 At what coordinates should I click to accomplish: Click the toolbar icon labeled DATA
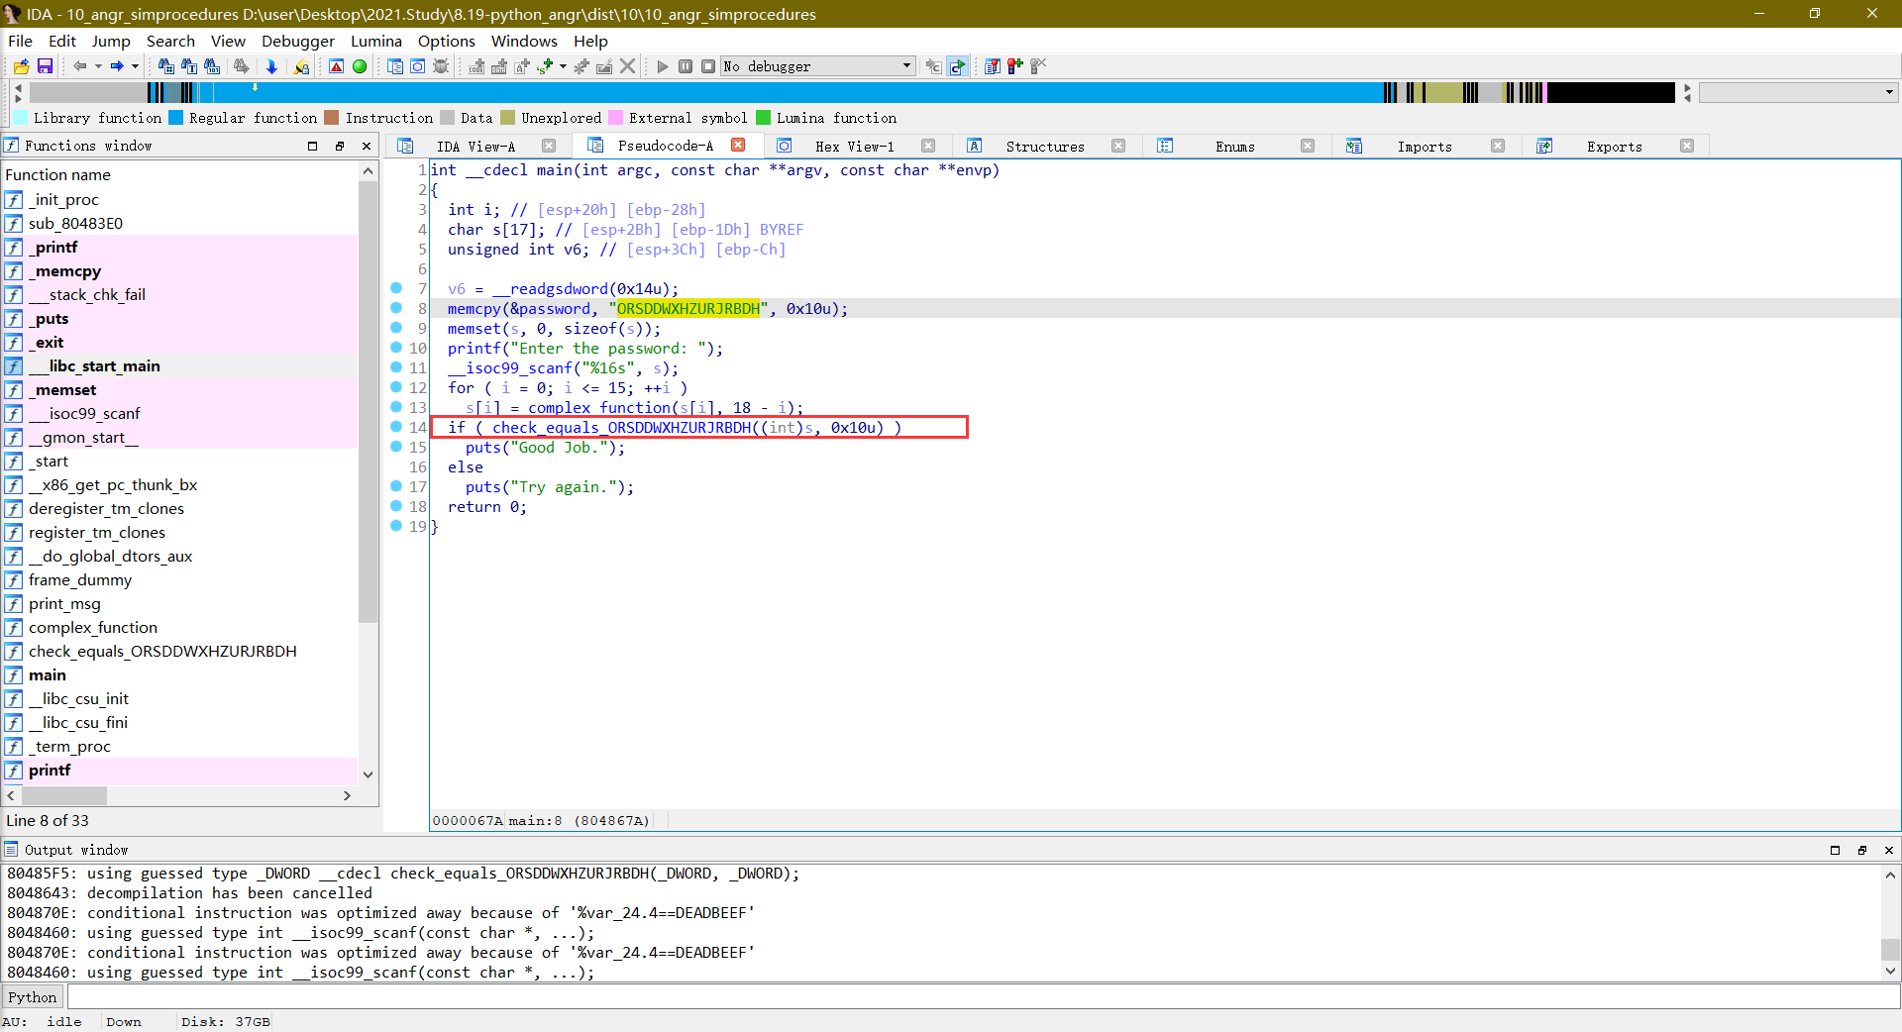coord(499,66)
